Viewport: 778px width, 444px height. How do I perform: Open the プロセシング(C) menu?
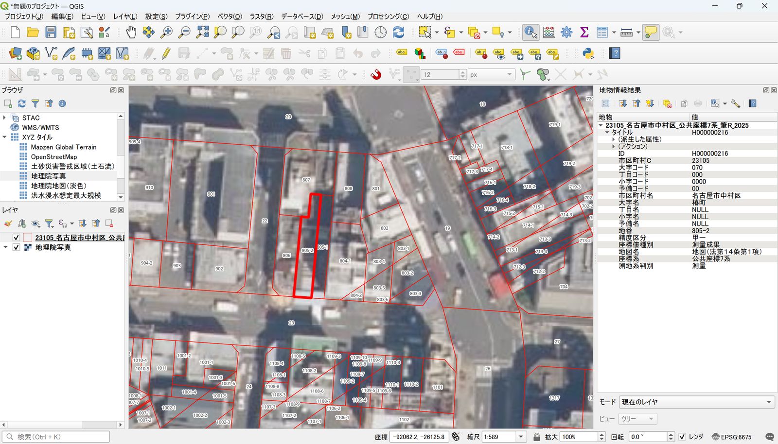tap(388, 16)
